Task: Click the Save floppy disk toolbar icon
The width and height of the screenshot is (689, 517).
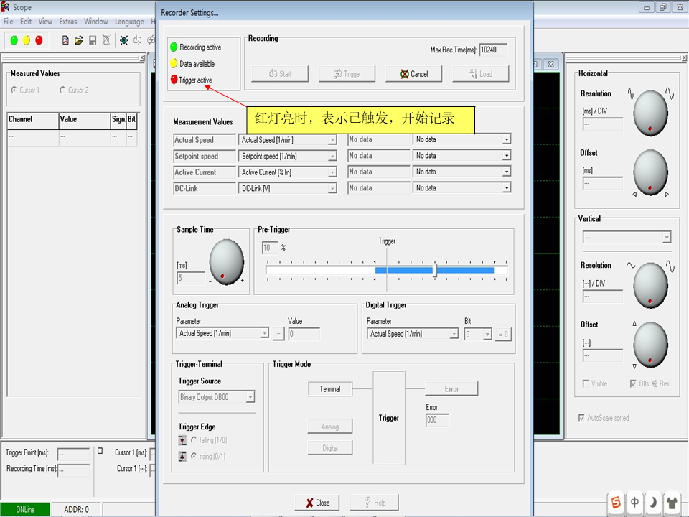Action: pyautogui.click(x=93, y=40)
